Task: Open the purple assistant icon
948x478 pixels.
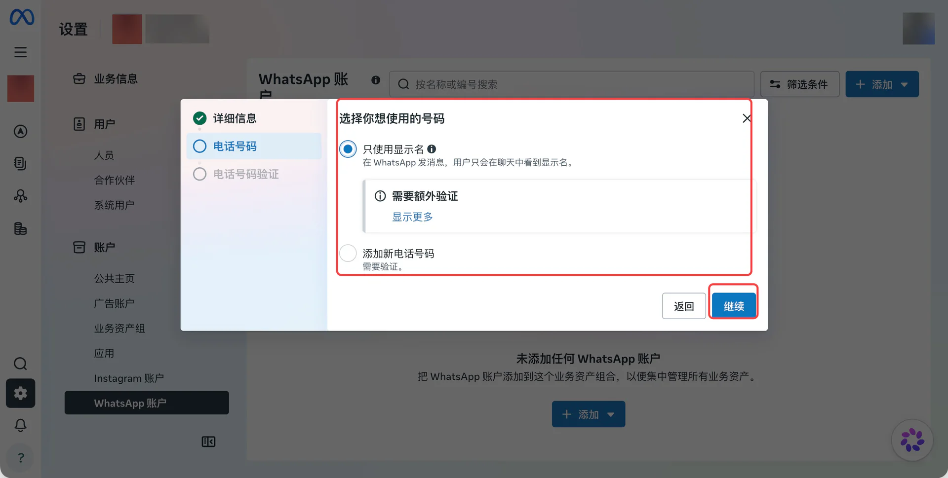Action: [912, 440]
